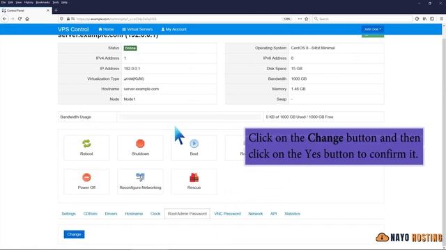
Task: Switch to the Network tab
Action: click(256, 214)
